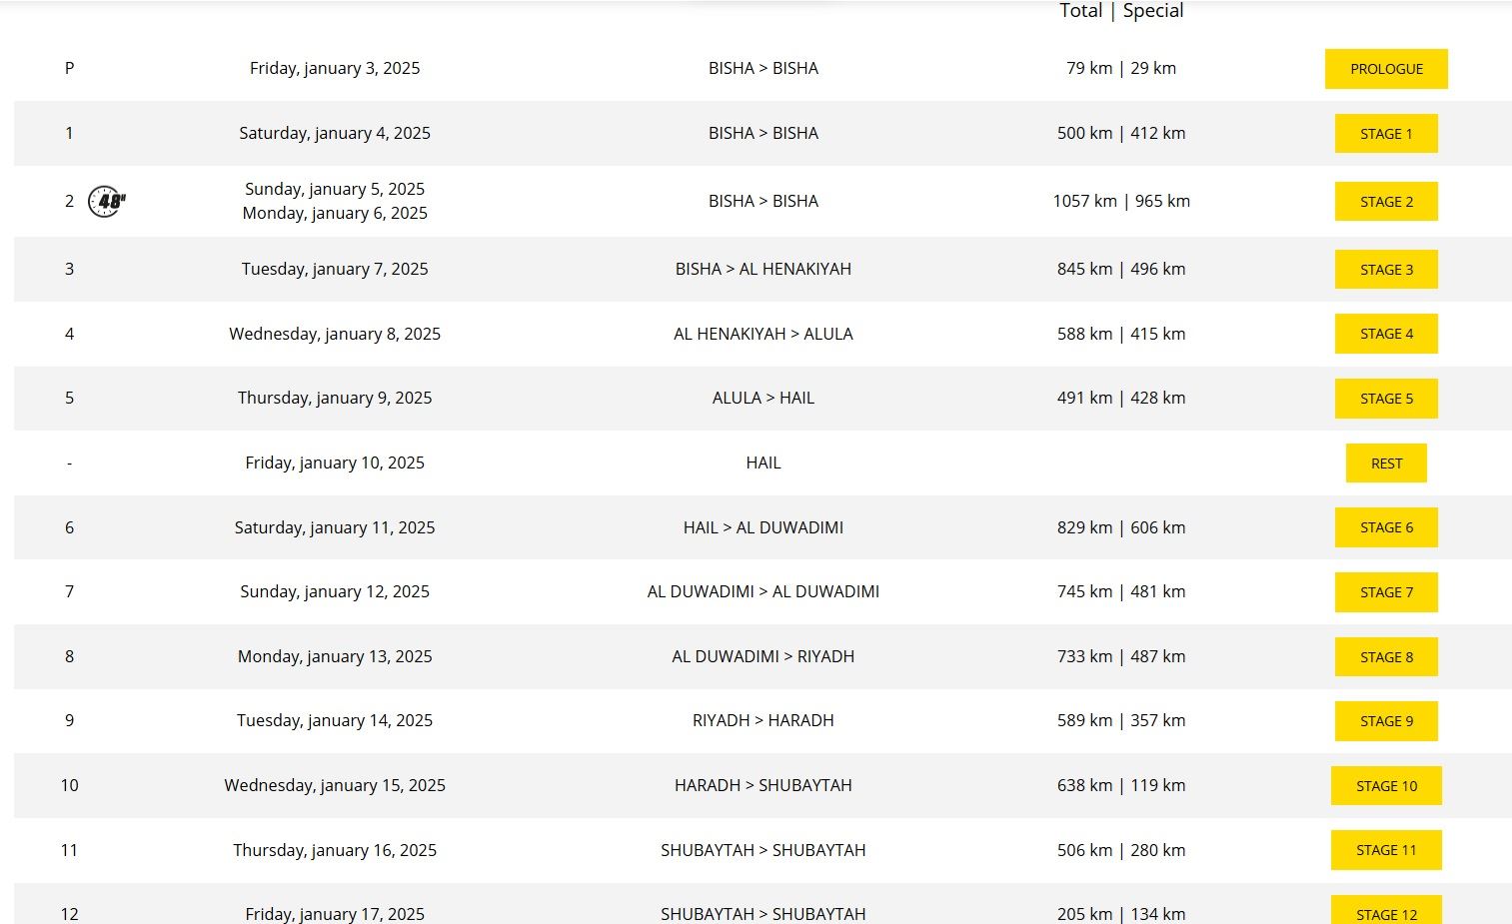Open the STAGE 6 button
The width and height of the screenshot is (1512, 924).
tap(1386, 527)
